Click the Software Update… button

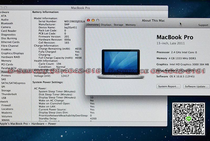196,86
